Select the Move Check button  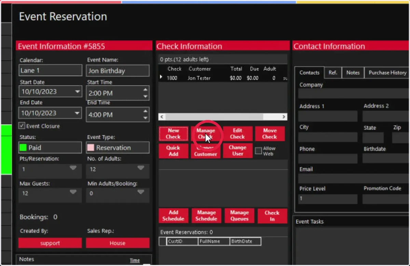270,134
